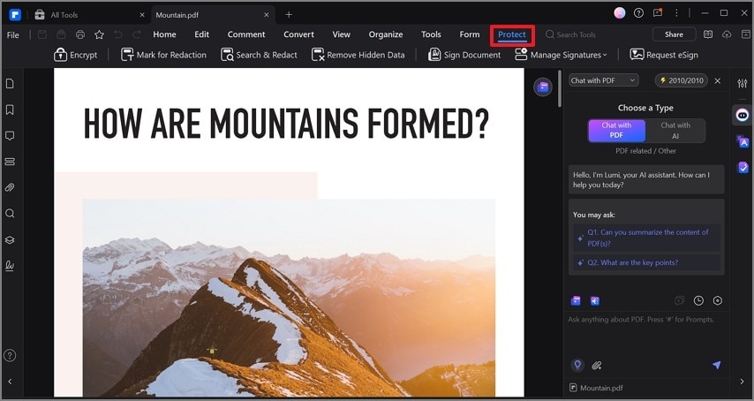Open the chat settings hexagon icon

718,301
